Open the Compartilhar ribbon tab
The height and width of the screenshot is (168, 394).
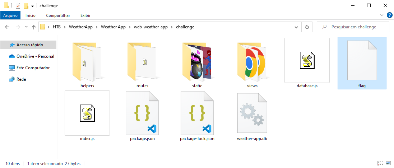pos(58,15)
